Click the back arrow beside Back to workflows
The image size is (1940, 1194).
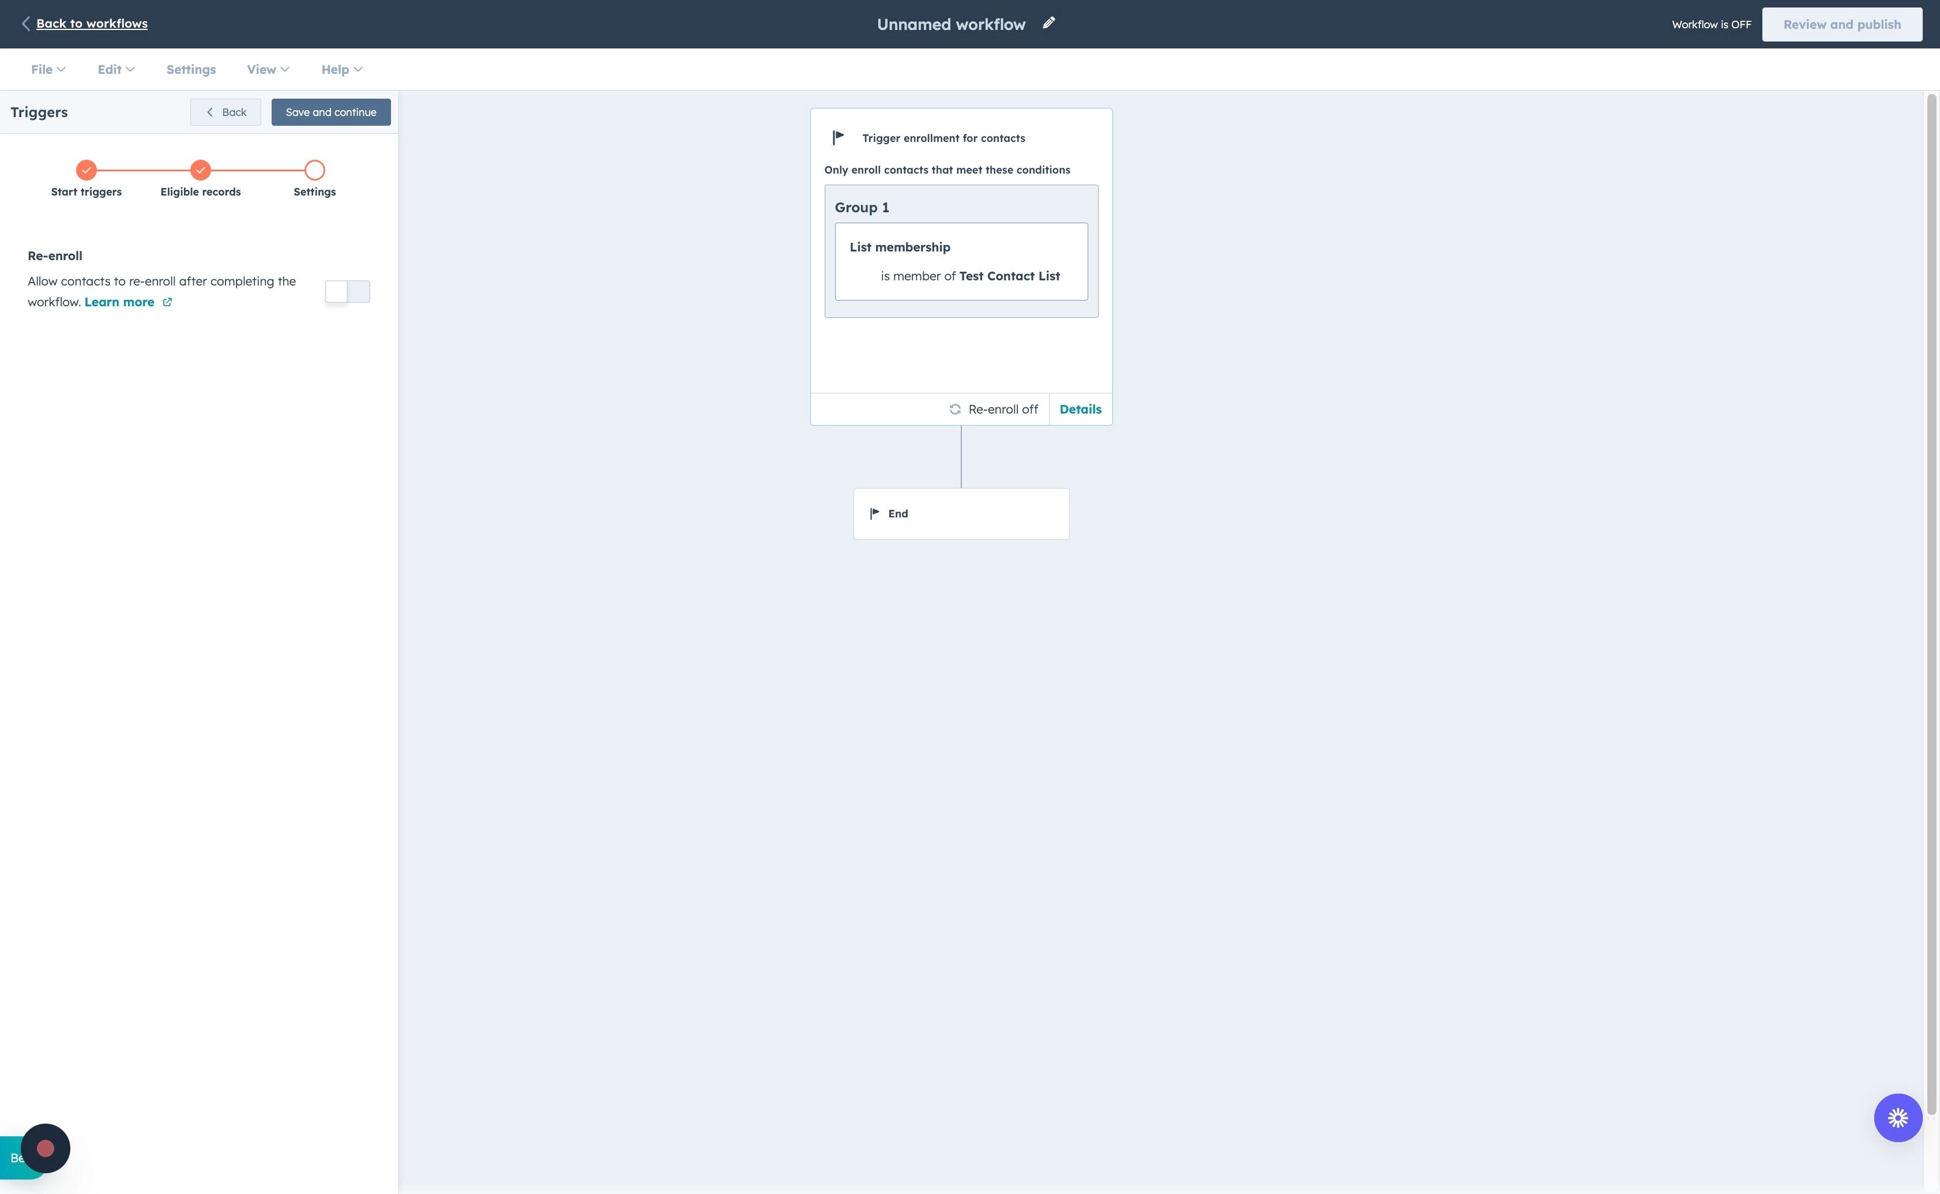coord(25,24)
